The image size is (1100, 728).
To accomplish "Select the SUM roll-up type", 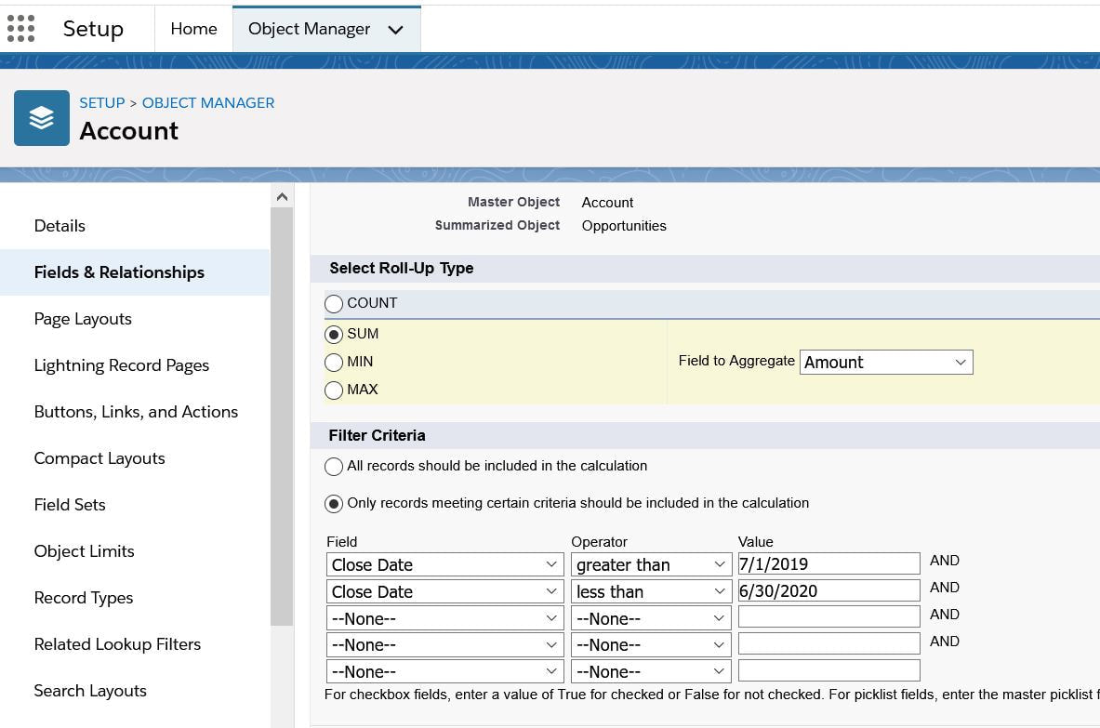I will (334, 335).
